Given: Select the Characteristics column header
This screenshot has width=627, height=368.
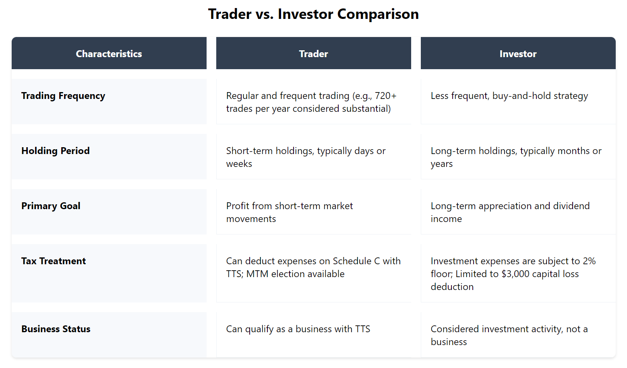Looking at the screenshot, I should (x=109, y=53).
